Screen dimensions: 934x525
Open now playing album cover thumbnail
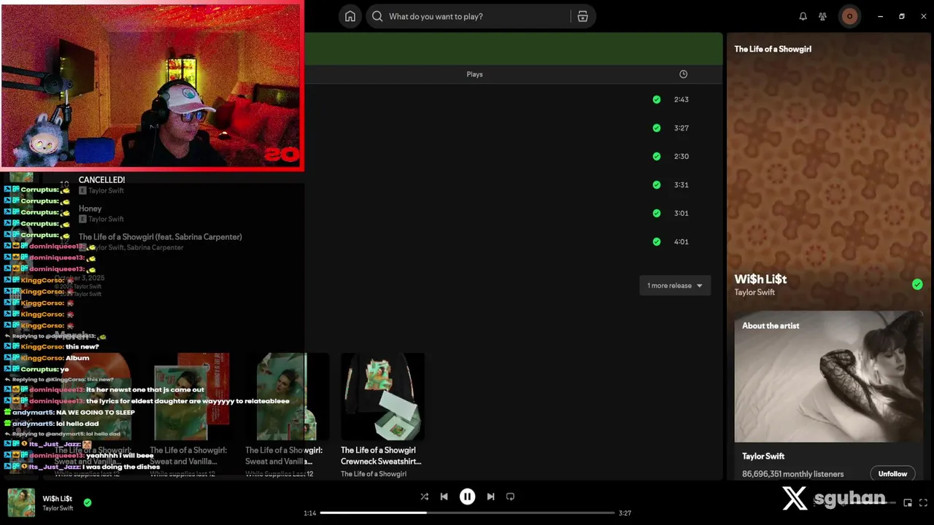coord(21,502)
